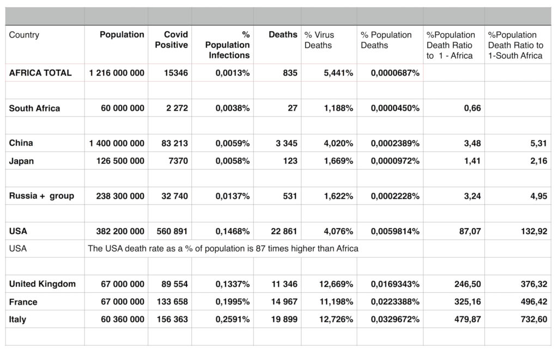Click the AFRICA TOTAL row label
558x350 pixels.
tap(45, 73)
